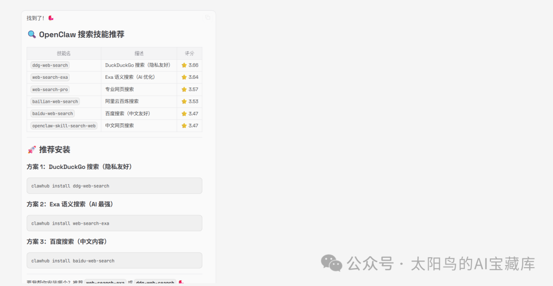Click the 3.64 star rating
Screen dimensions: 553x286
[190, 77]
